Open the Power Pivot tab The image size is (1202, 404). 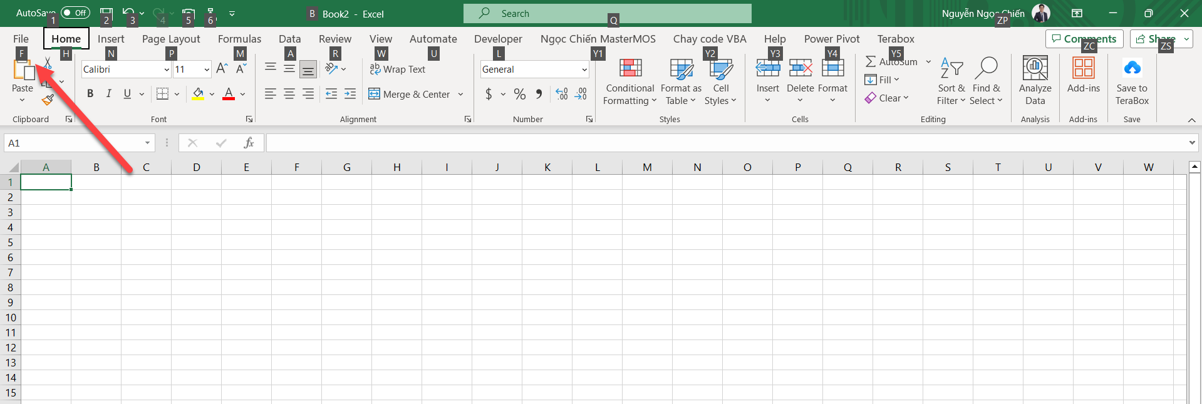click(x=832, y=39)
